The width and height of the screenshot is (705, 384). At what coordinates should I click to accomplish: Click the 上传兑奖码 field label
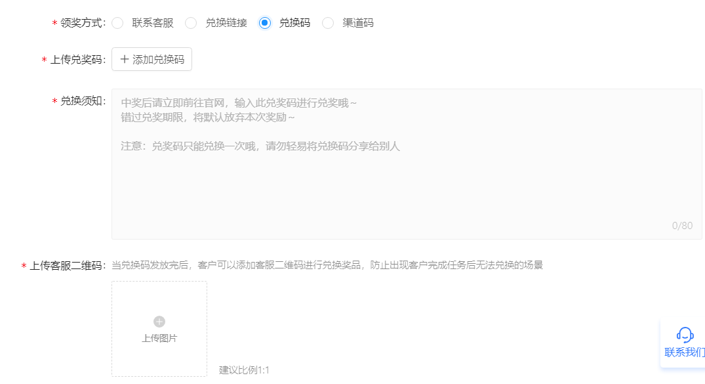pos(77,60)
